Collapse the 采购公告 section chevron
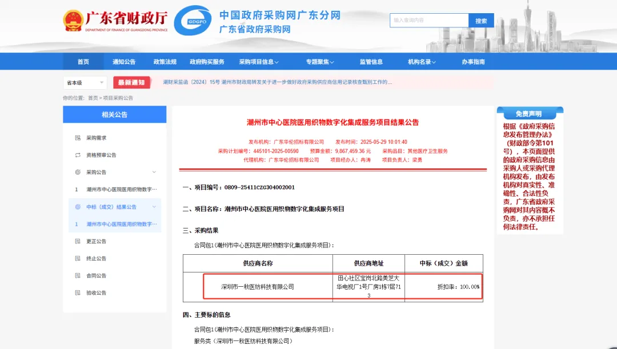Viewport: 617px width, 349px height. (x=154, y=172)
